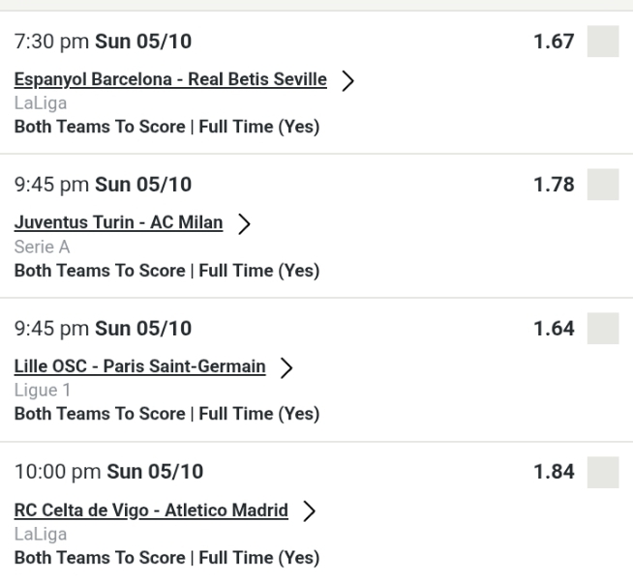Tick the checkbox for Espanyol Barcelona - Real Betis bet
Screen dimensions: 633x581
pos(603,43)
